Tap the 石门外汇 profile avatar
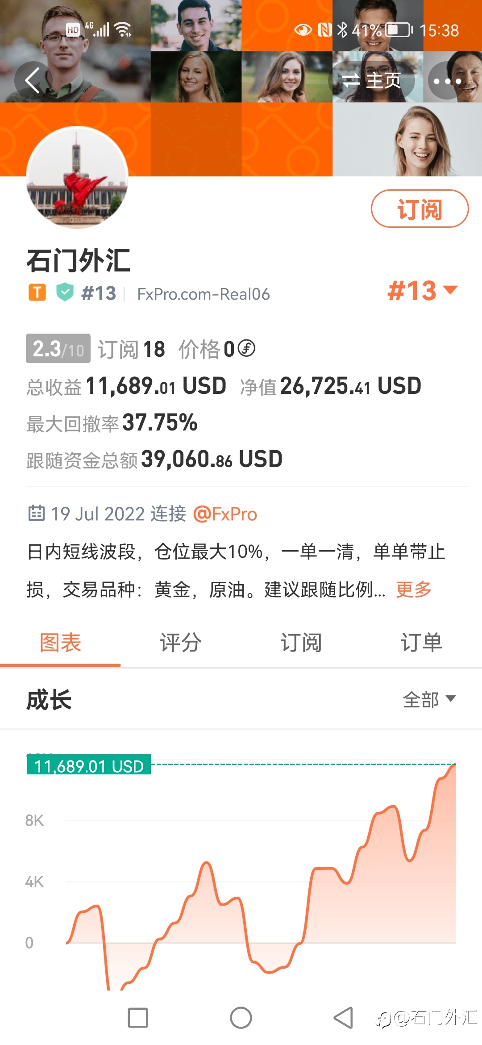This screenshot has width=482, height=1045. click(x=77, y=177)
